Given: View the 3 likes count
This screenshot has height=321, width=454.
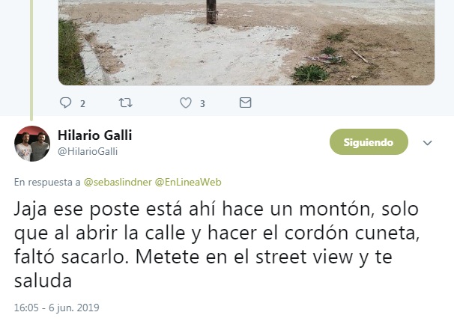Looking at the screenshot, I should point(202,103).
